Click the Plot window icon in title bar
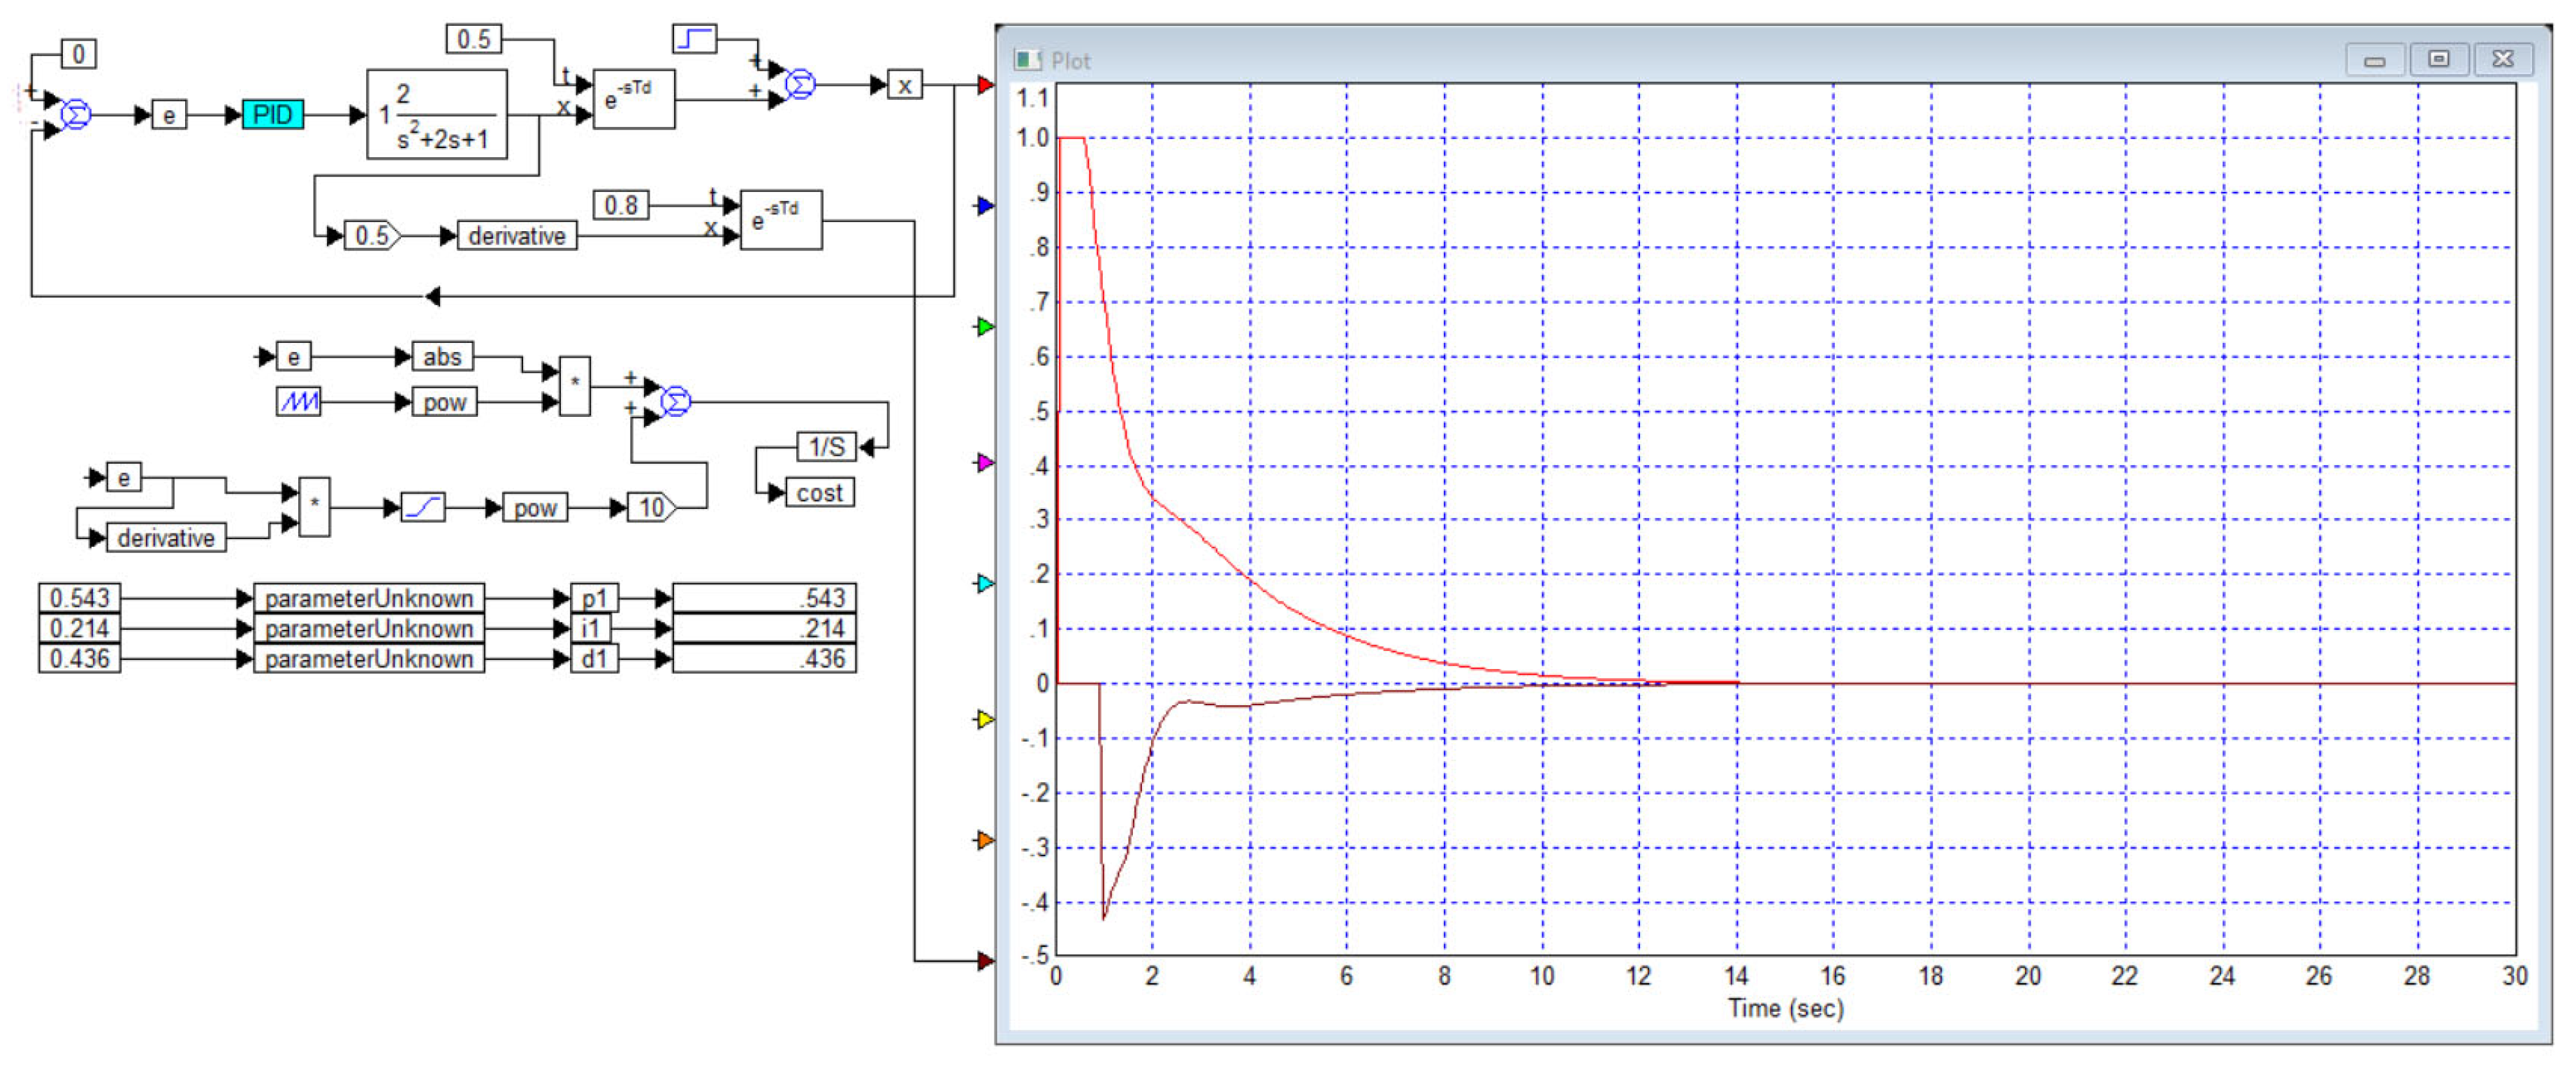Viewport: 2576px width, 1067px height. point(1028,60)
